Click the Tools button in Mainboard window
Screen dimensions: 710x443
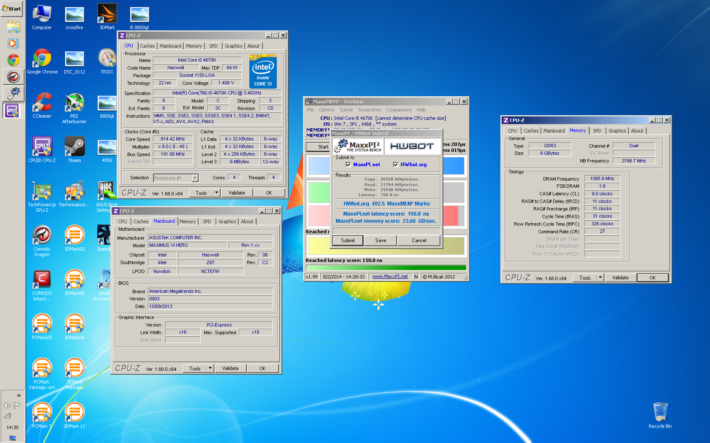point(195,368)
